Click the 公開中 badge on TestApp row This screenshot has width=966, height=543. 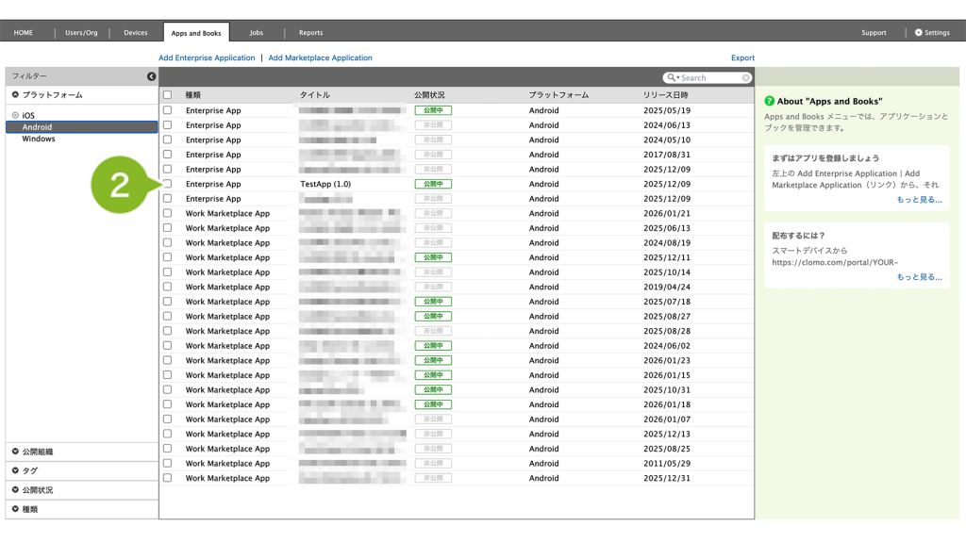point(433,184)
